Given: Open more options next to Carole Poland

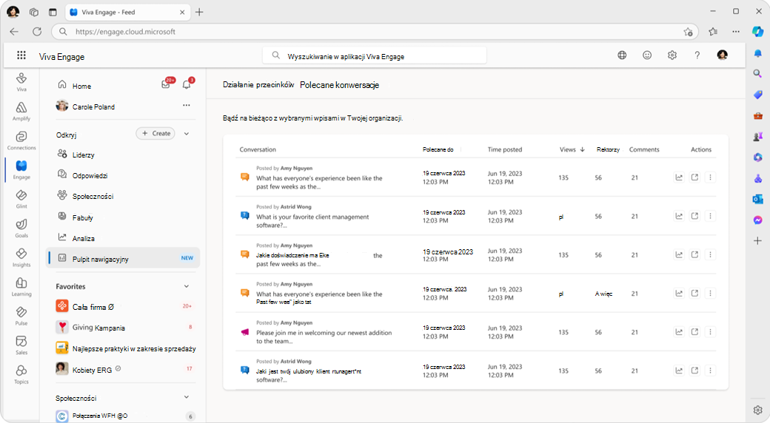Looking at the screenshot, I should click(x=187, y=106).
